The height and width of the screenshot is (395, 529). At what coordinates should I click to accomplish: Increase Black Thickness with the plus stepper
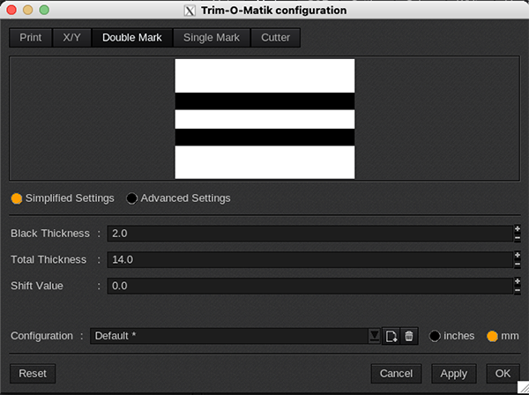pyautogui.click(x=518, y=229)
